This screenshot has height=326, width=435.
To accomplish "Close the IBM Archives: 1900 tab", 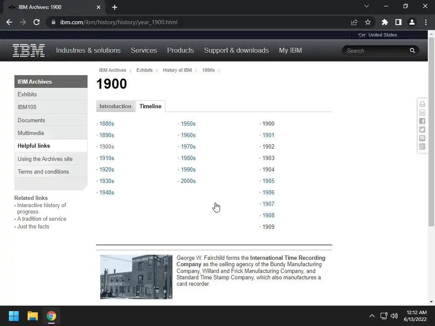I will tap(99, 7).
